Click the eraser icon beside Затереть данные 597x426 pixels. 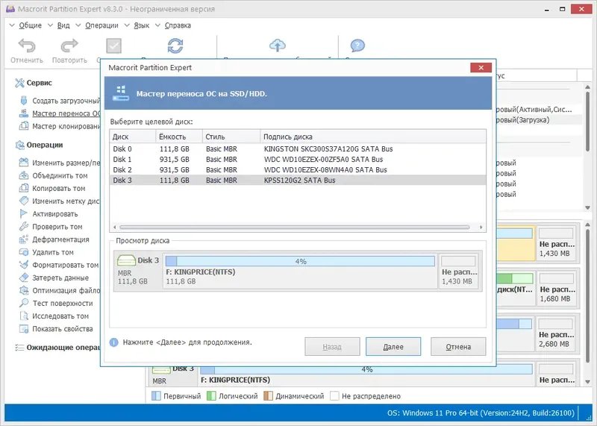pyautogui.click(x=24, y=278)
